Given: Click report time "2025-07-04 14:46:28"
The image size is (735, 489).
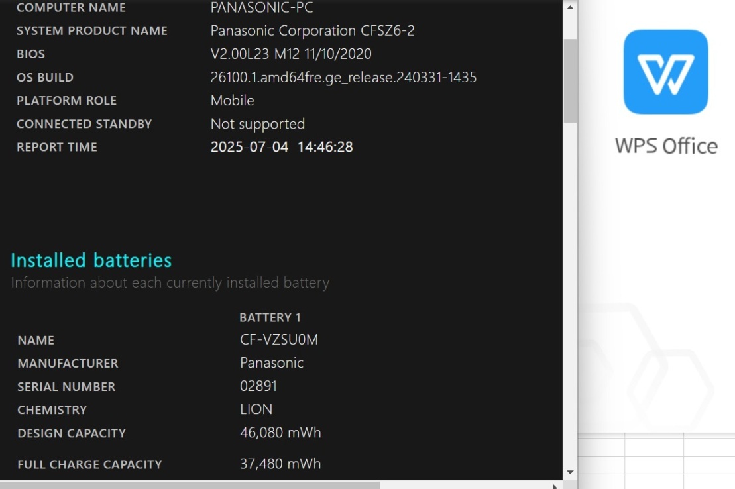Looking at the screenshot, I should pos(282,147).
